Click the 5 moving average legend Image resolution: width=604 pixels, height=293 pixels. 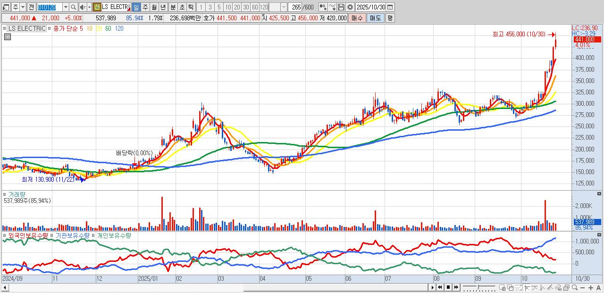[81, 28]
